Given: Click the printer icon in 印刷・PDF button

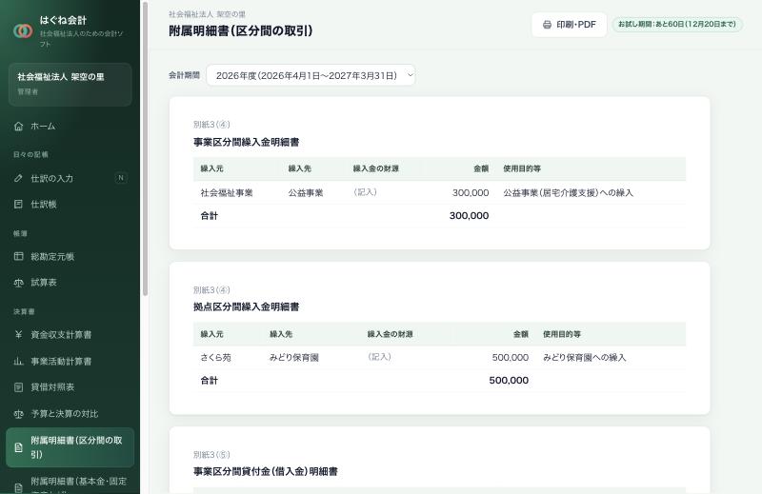Looking at the screenshot, I should coord(547,25).
